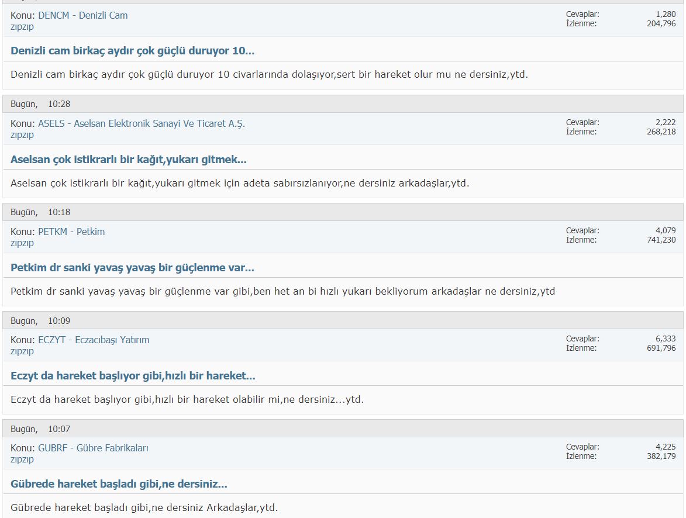Click the 'Bugün, 10:09' timestamp

[x=40, y=321]
